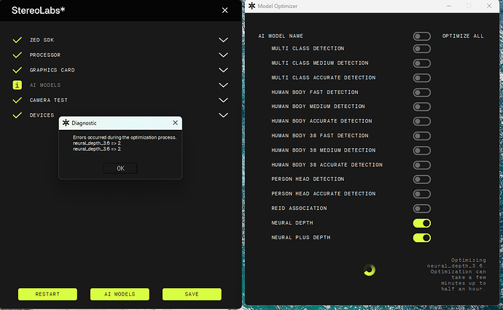The height and width of the screenshot is (310, 503).
Task: Click the Restart button
Action: [47, 294]
